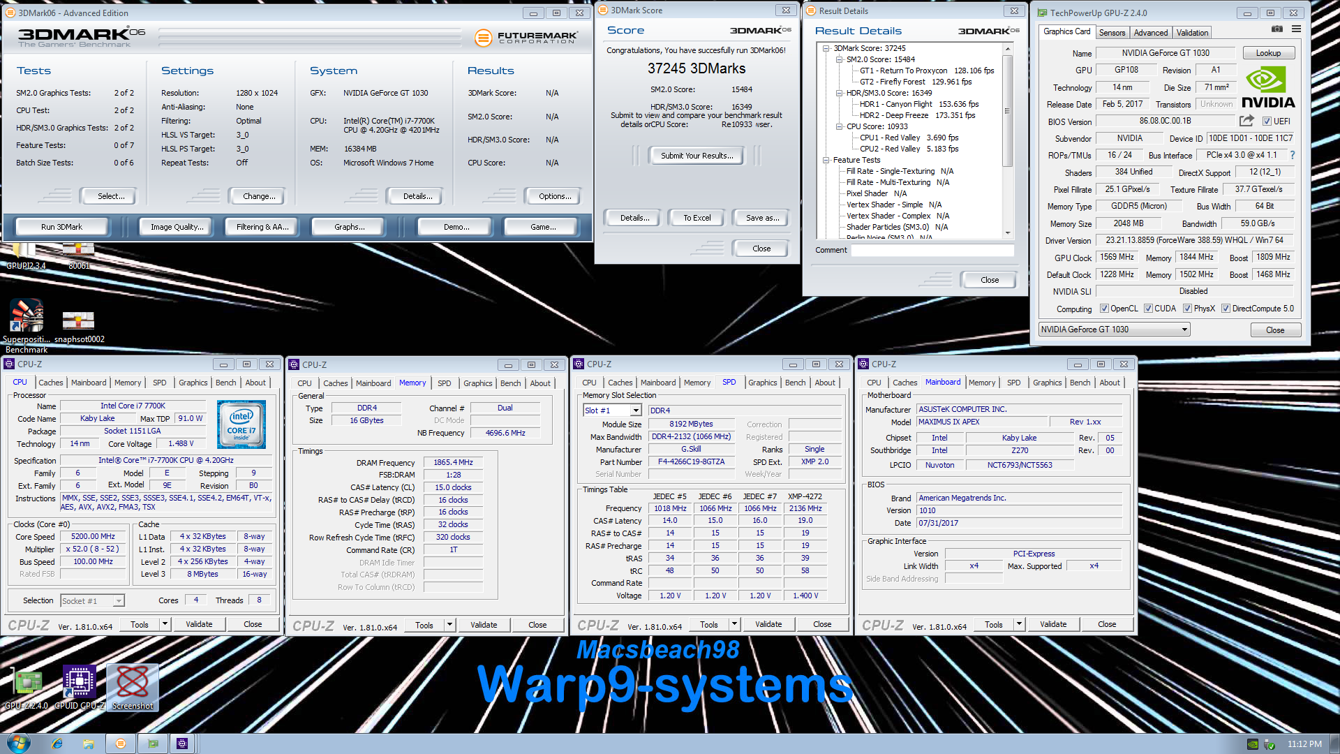
Task: Open the Socket #1 selection dropdown
Action: [x=92, y=600]
